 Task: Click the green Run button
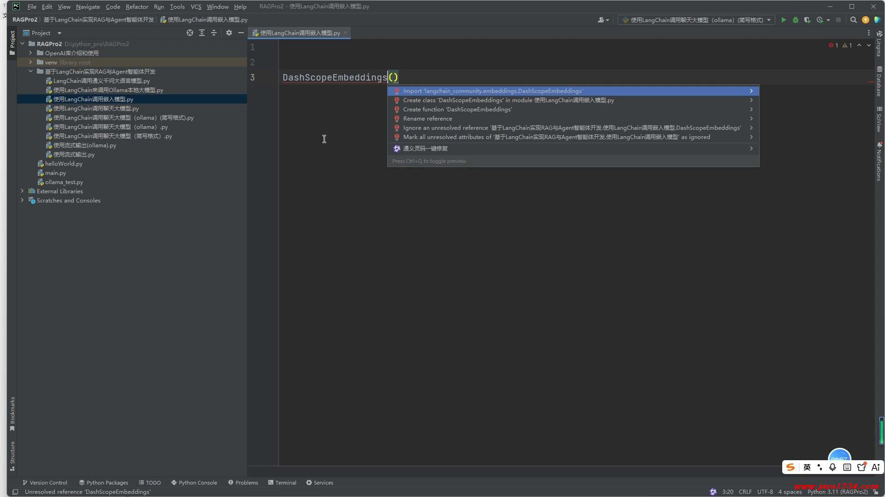pos(783,20)
